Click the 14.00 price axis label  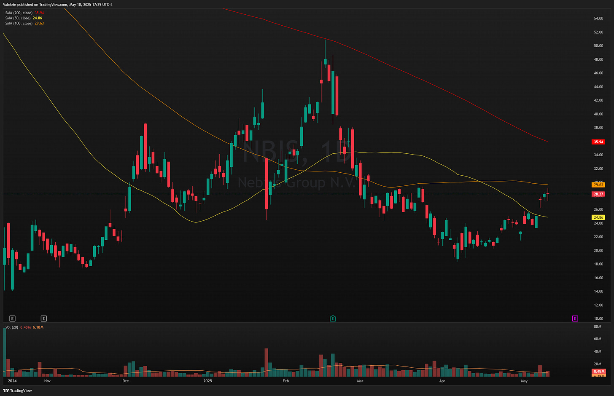click(x=598, y=292)
